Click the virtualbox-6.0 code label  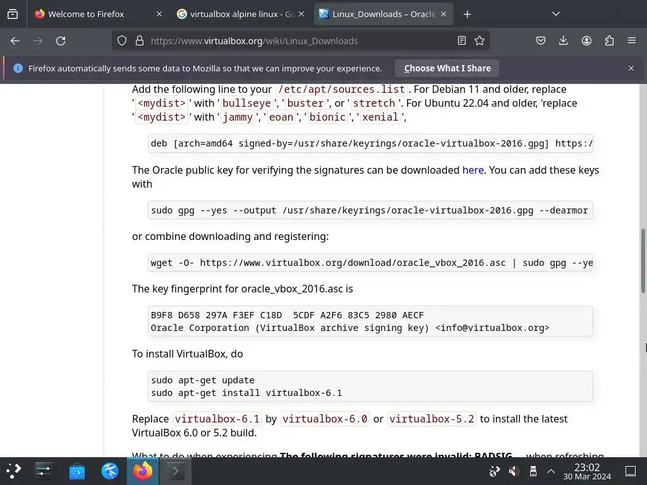[325, 419]
